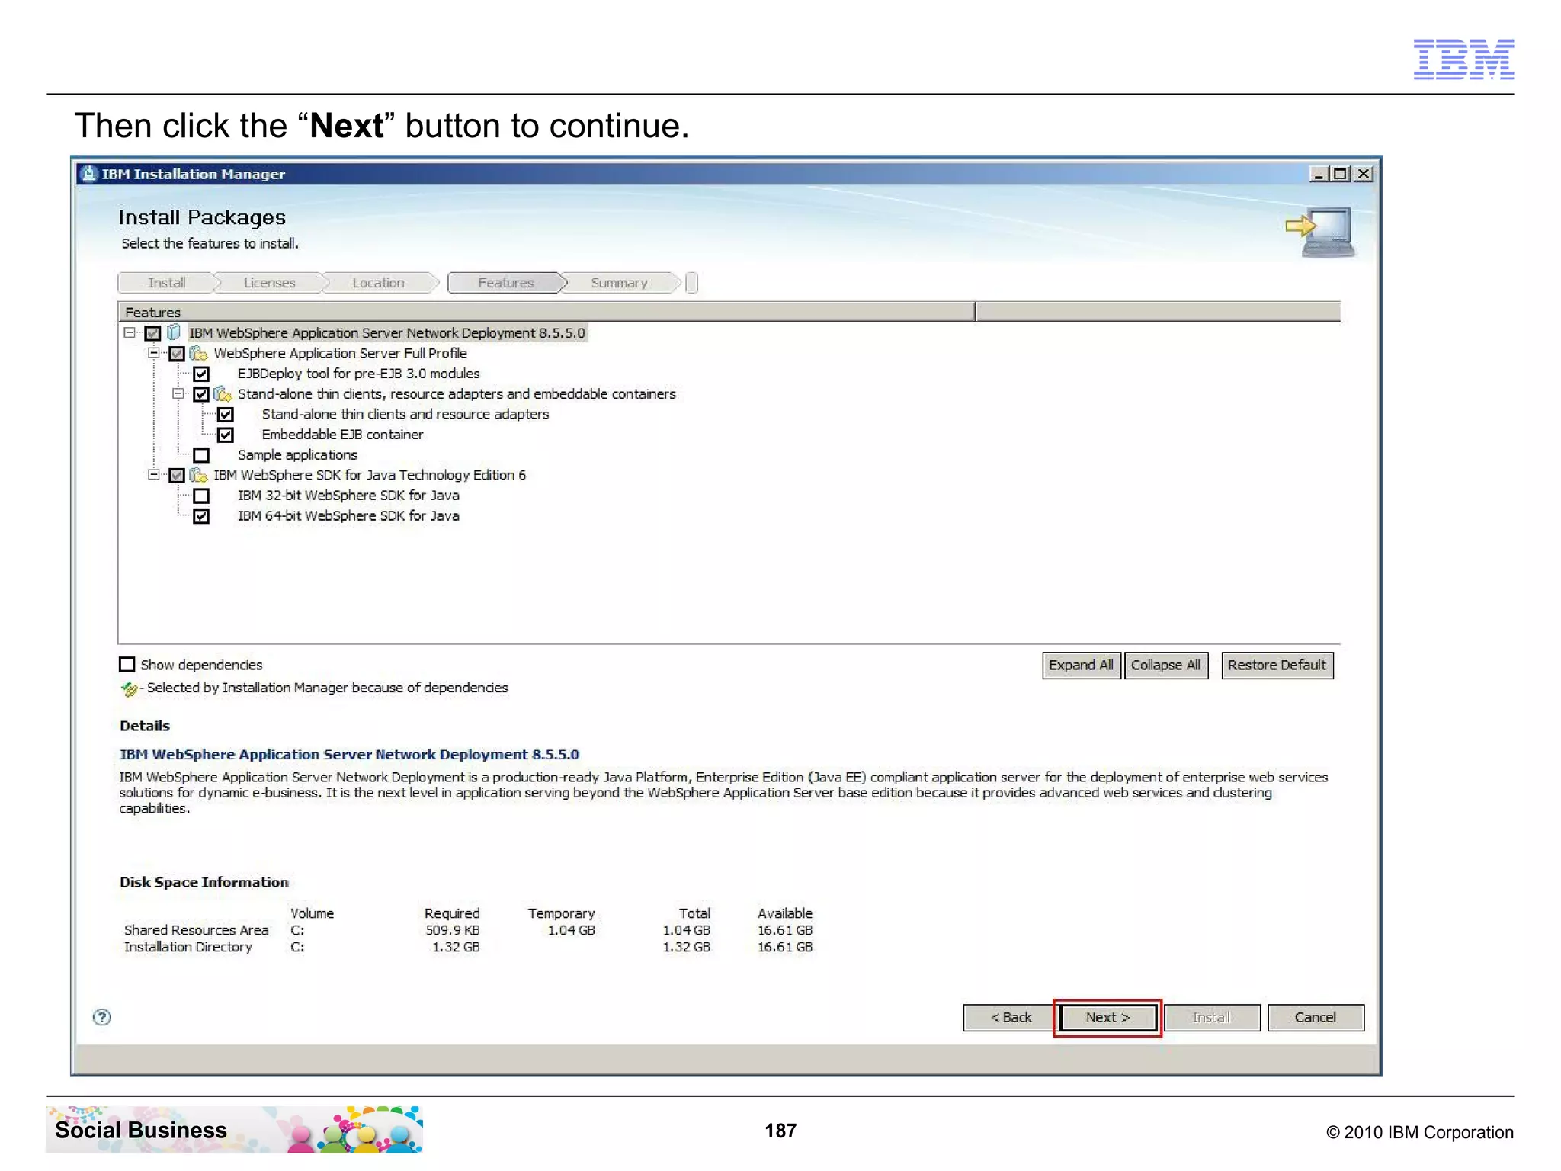The height and width of the screenshot is (1171, 1561).
Task: Click the IBM Installation Manager title bar icon
Action: click(x=90, y=174)
